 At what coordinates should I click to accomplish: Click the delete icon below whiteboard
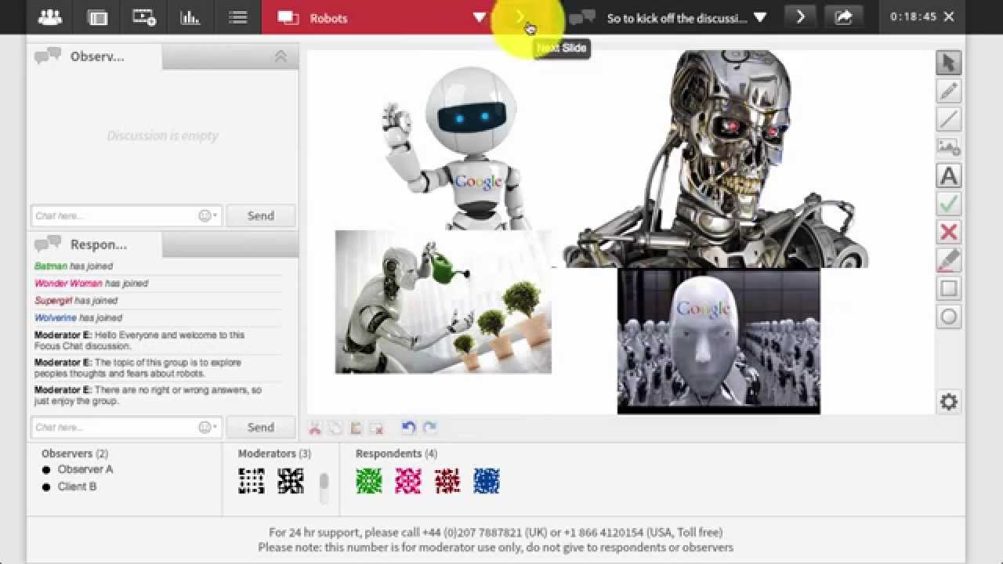point(377,428)
